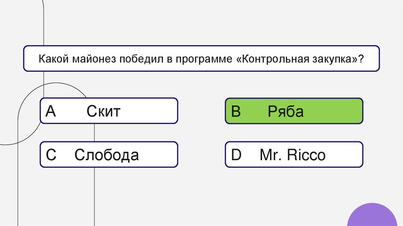Click the letter A answer label
The width and height of the screenshot is (403, 226).
click(x=51, y=112)
